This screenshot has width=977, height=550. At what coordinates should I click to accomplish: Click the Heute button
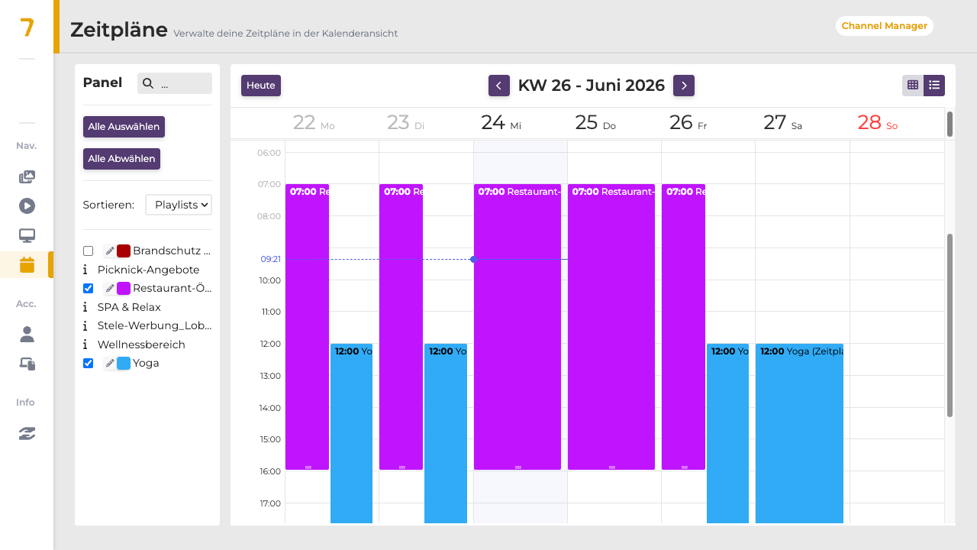click(261, 86)
